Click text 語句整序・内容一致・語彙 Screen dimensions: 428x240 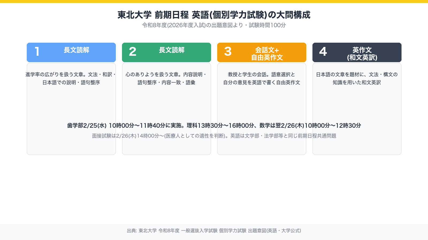tap(166, 82)
